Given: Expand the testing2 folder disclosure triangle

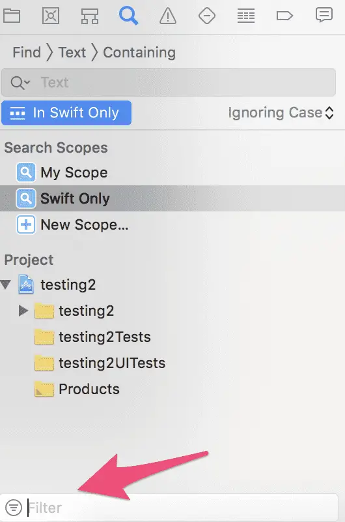Looking at the screenshot, I should (23, 311).
